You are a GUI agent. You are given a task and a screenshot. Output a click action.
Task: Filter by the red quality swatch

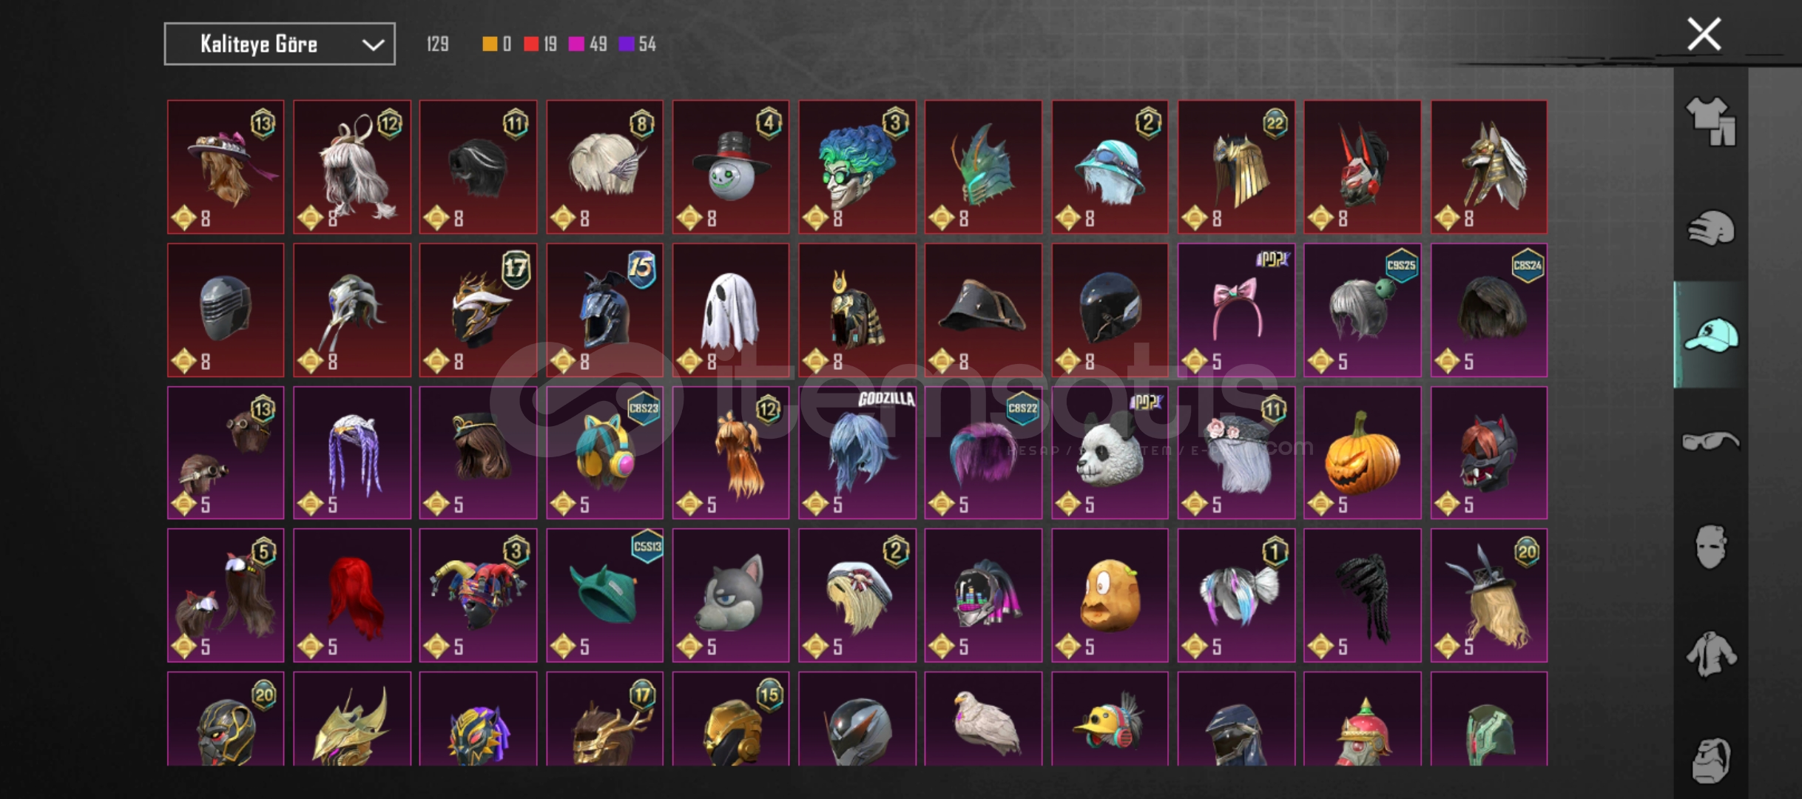[x=531, y=44]
